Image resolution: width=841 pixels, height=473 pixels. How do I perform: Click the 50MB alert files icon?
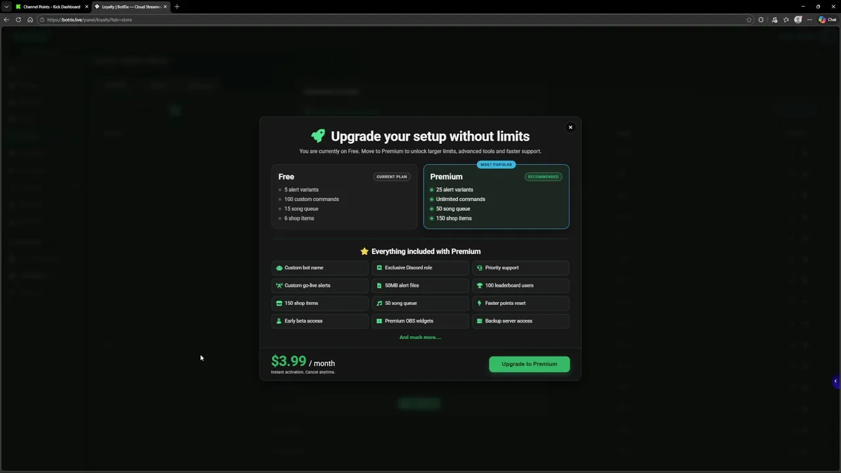click(x=379, y=286)
